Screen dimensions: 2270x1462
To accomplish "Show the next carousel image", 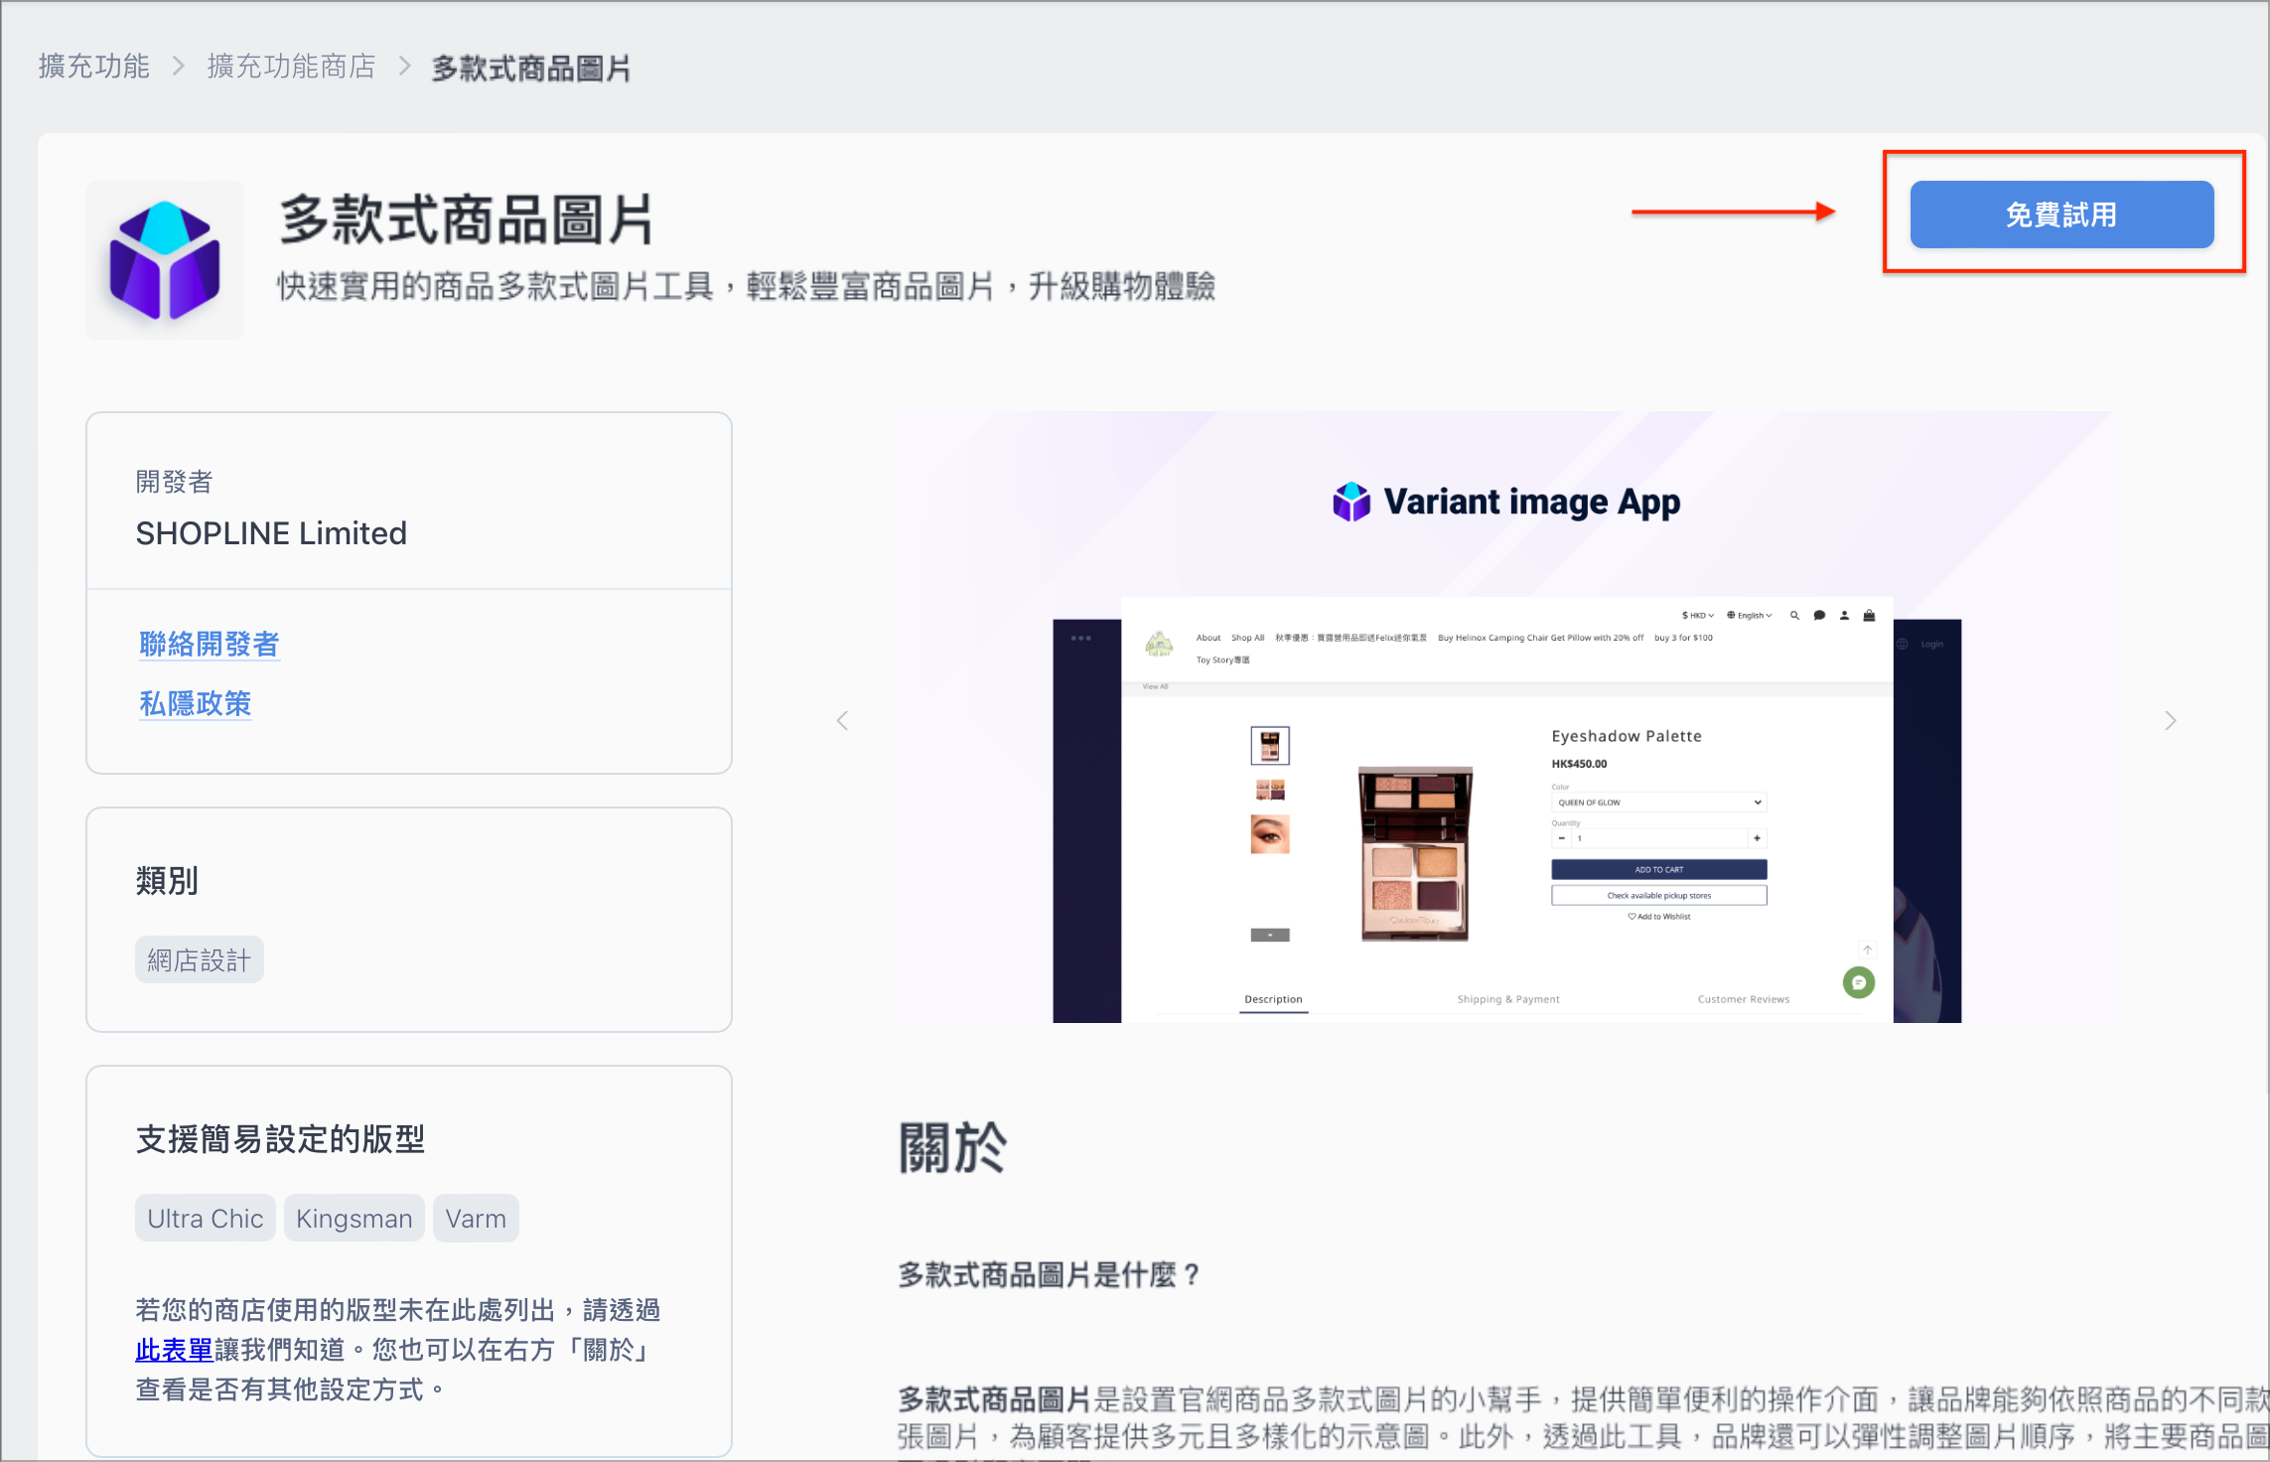I will (x=2171, y=720).
